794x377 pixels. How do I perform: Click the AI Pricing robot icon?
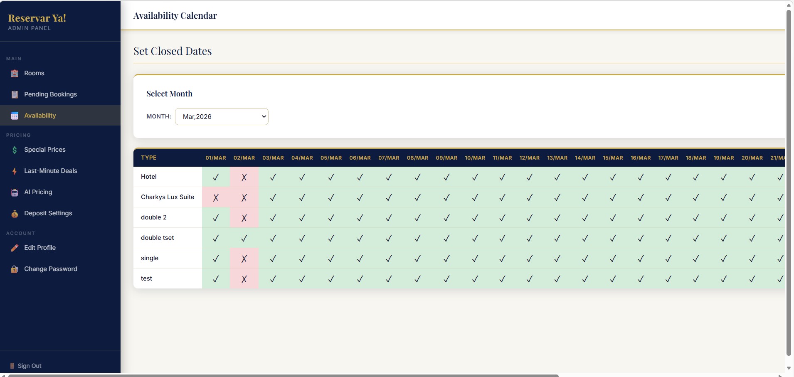point(15,192)
